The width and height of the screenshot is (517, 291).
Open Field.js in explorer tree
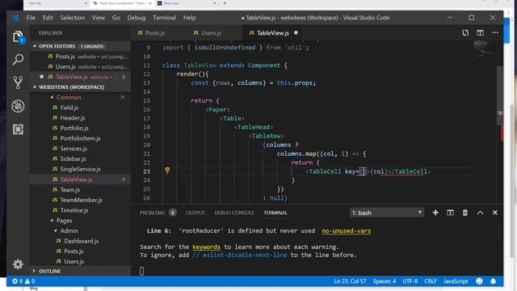(x=80, y=108)
